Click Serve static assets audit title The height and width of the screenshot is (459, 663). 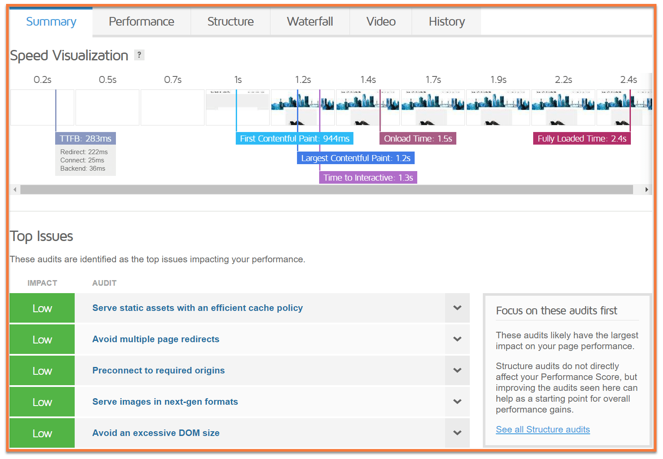[197, 308]
